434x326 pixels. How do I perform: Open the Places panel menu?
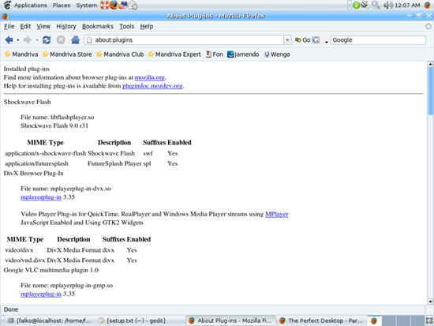tap(62, 6)
